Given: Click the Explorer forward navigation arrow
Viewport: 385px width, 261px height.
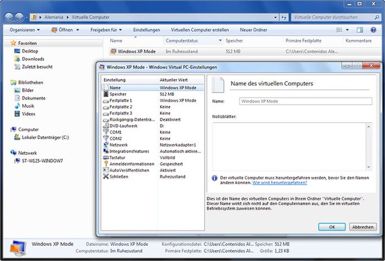Looking at the screenshot, I should 19,17.
